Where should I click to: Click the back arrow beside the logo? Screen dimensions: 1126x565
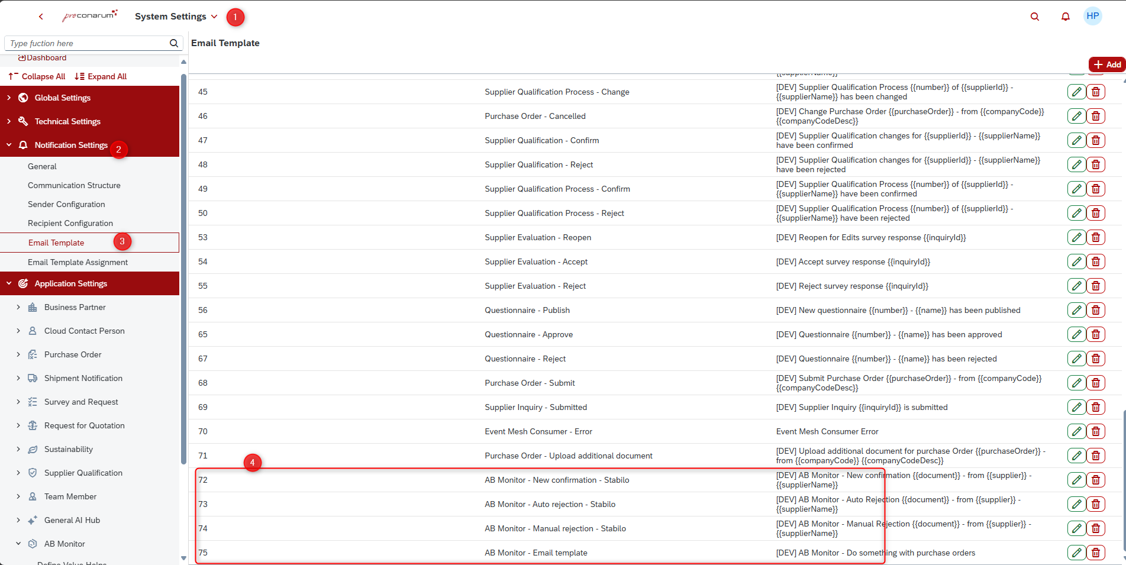pyautogui.click(x=41, y=17)
